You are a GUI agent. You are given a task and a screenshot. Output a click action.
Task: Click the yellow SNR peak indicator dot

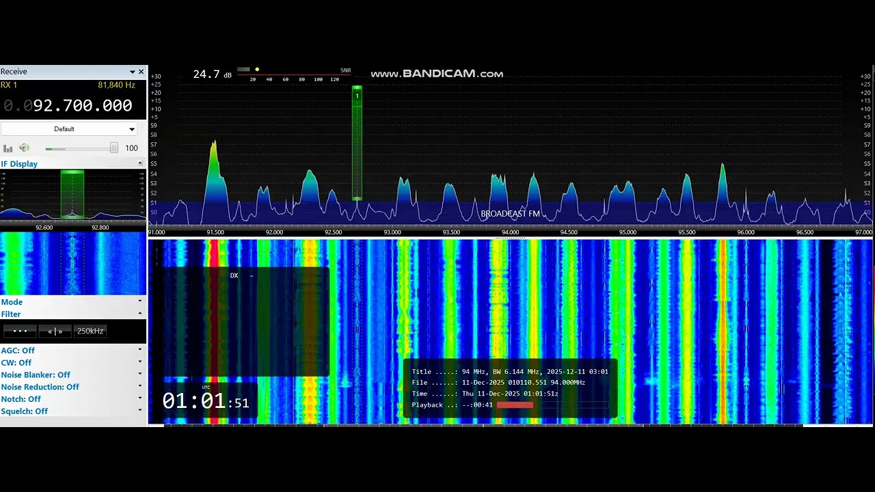click(x=257, y=69)
